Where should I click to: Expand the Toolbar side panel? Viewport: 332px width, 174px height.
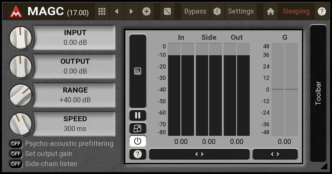tap(318, 93)
